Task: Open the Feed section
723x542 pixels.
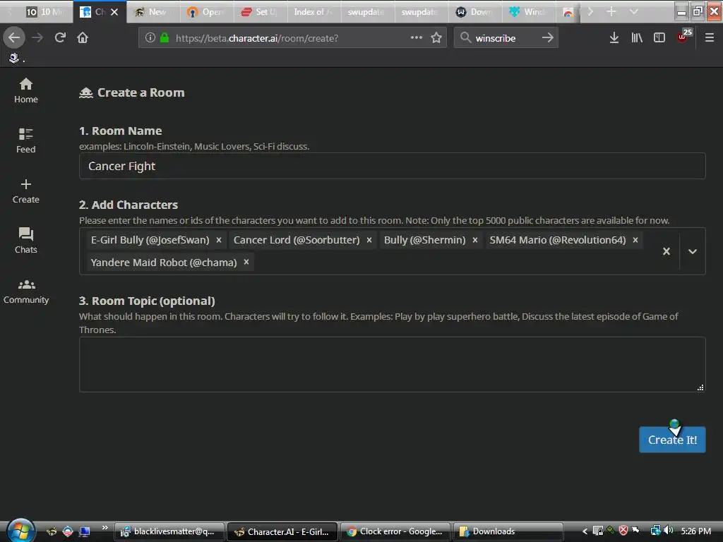Action: [26, 140]
